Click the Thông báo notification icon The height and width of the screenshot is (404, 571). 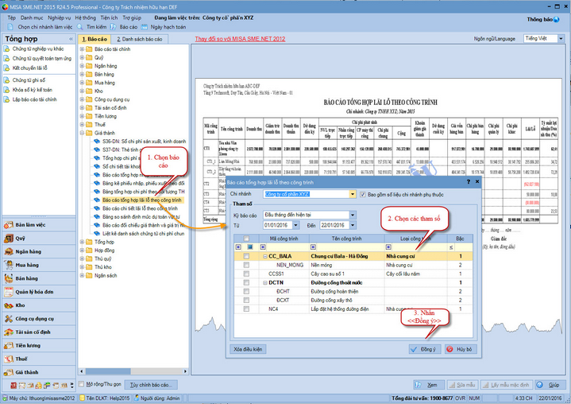(556, 20)
